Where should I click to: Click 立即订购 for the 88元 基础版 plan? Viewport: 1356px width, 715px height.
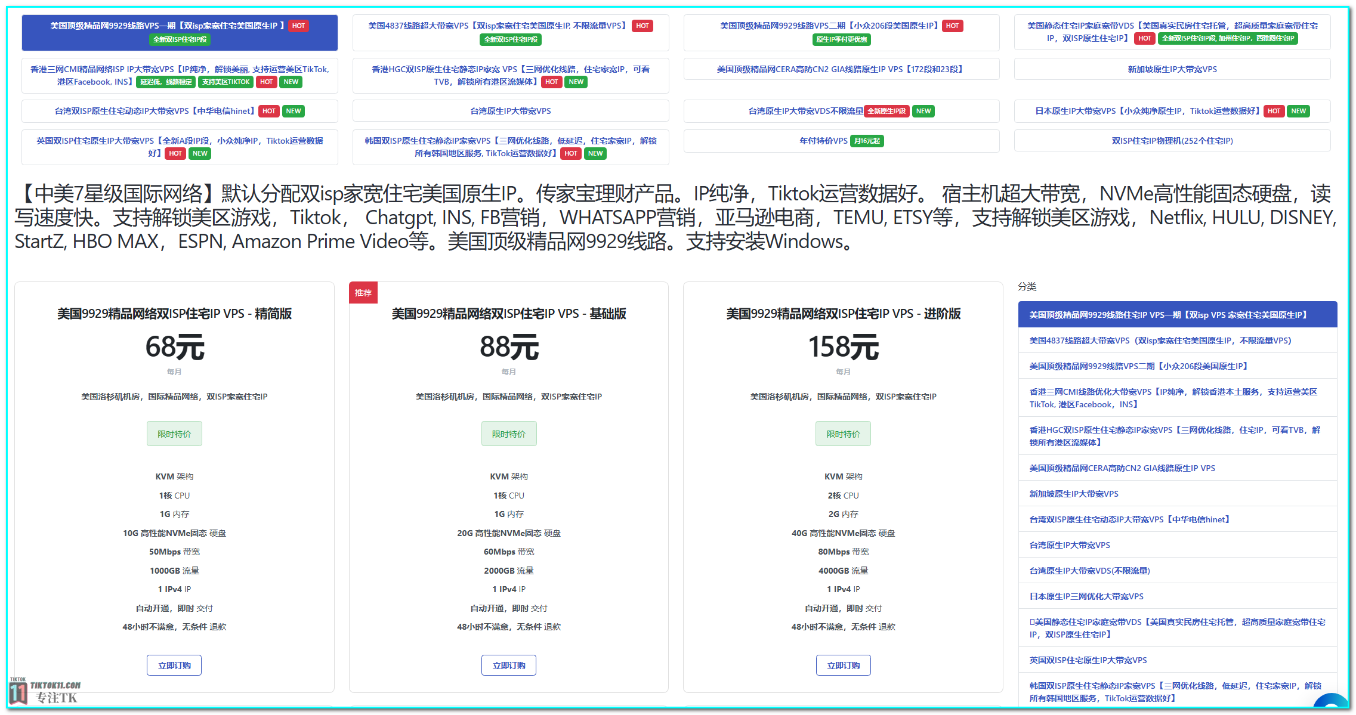[x=509, y=666]
